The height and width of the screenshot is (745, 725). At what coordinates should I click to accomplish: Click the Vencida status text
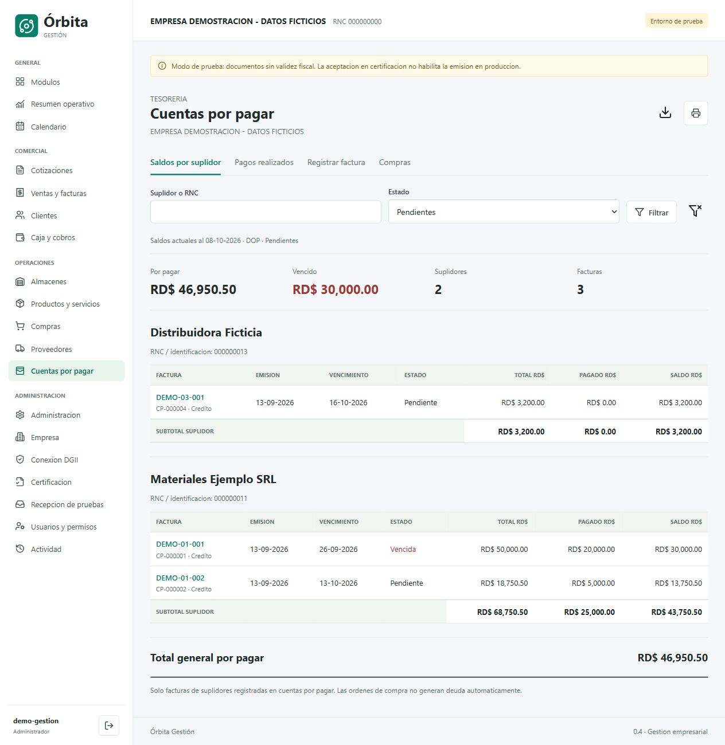click(x=403, y=549)
